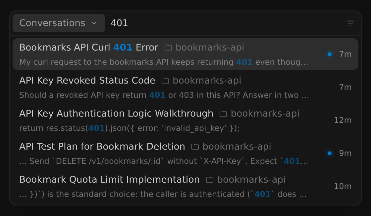Viewport: 371px width, 216px height.
Task: Open Bookmark Quota Limit Implementation result
Action: pos(185,186)
